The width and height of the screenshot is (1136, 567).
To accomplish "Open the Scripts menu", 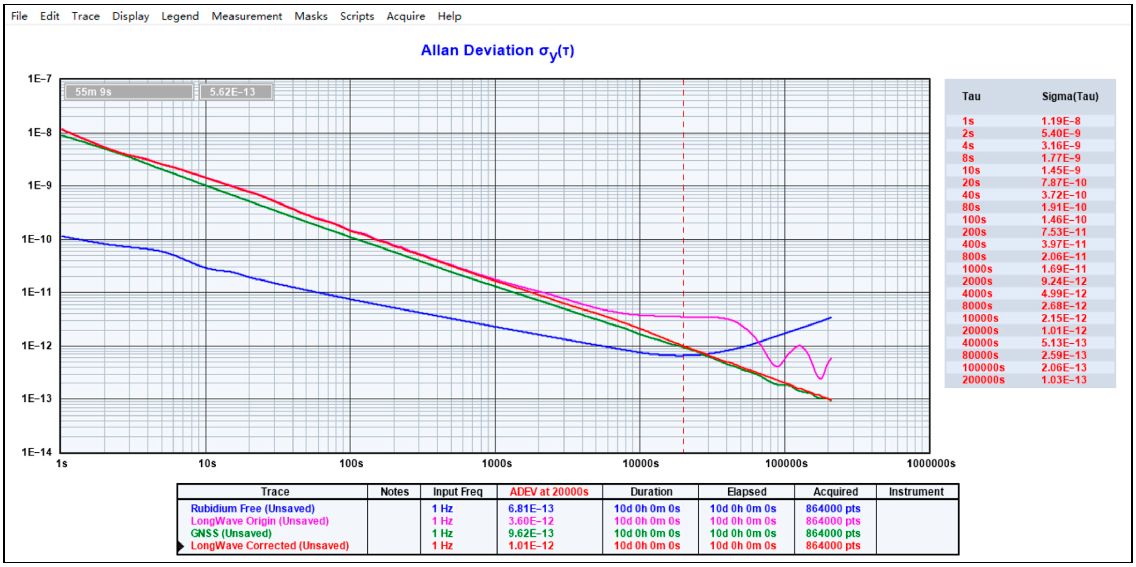I will point(357,16).
